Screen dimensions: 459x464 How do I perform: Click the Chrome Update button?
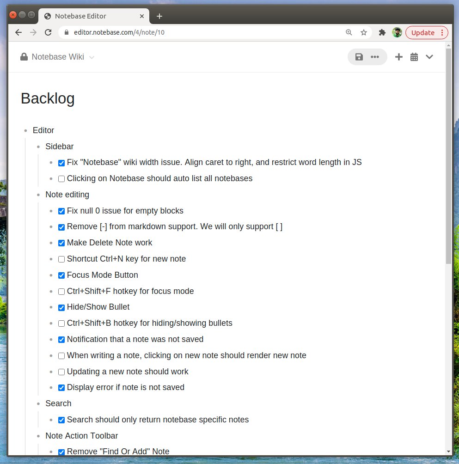(x=422, y=32)
